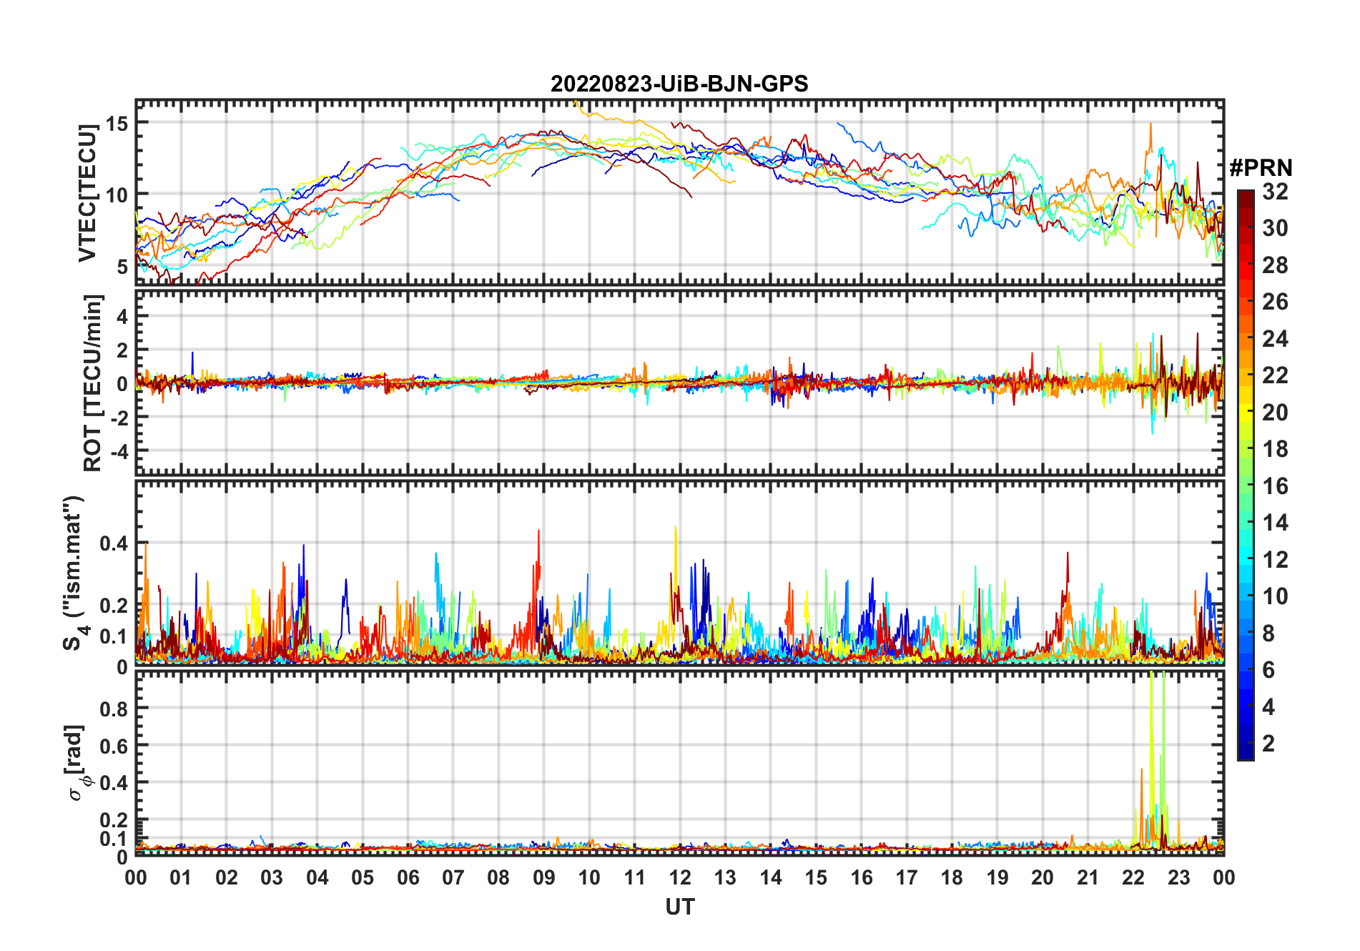Select the ROT [TECU/min] y-axis label

(93, 383)
